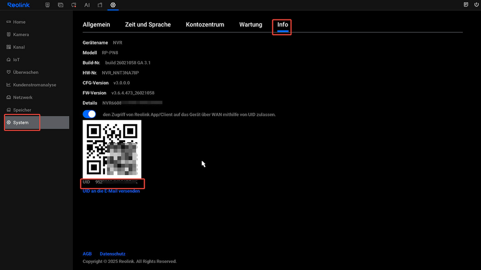Select the Info tab
The width and height of the screenshot is (481, 270).
coord(283,24)
